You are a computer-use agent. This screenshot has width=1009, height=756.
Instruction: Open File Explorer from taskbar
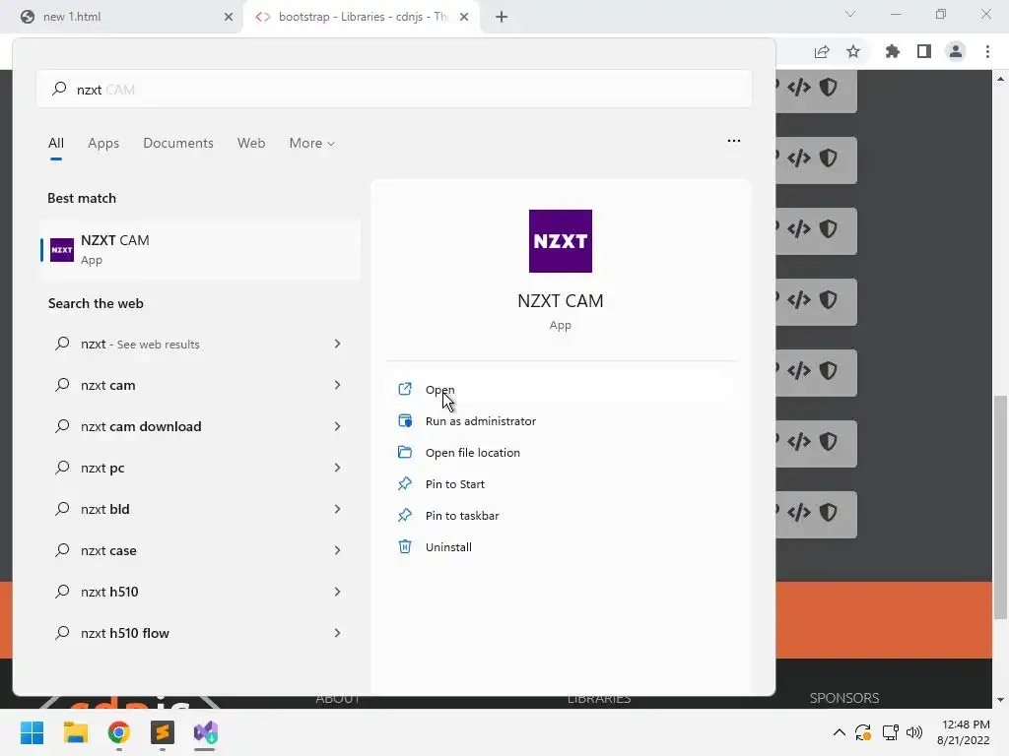(x=75, y=732)
